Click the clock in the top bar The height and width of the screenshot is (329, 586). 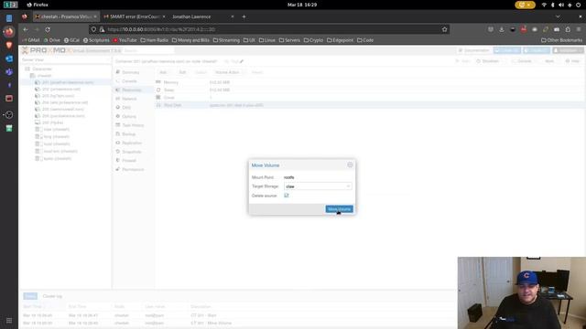tap(302, 5)
